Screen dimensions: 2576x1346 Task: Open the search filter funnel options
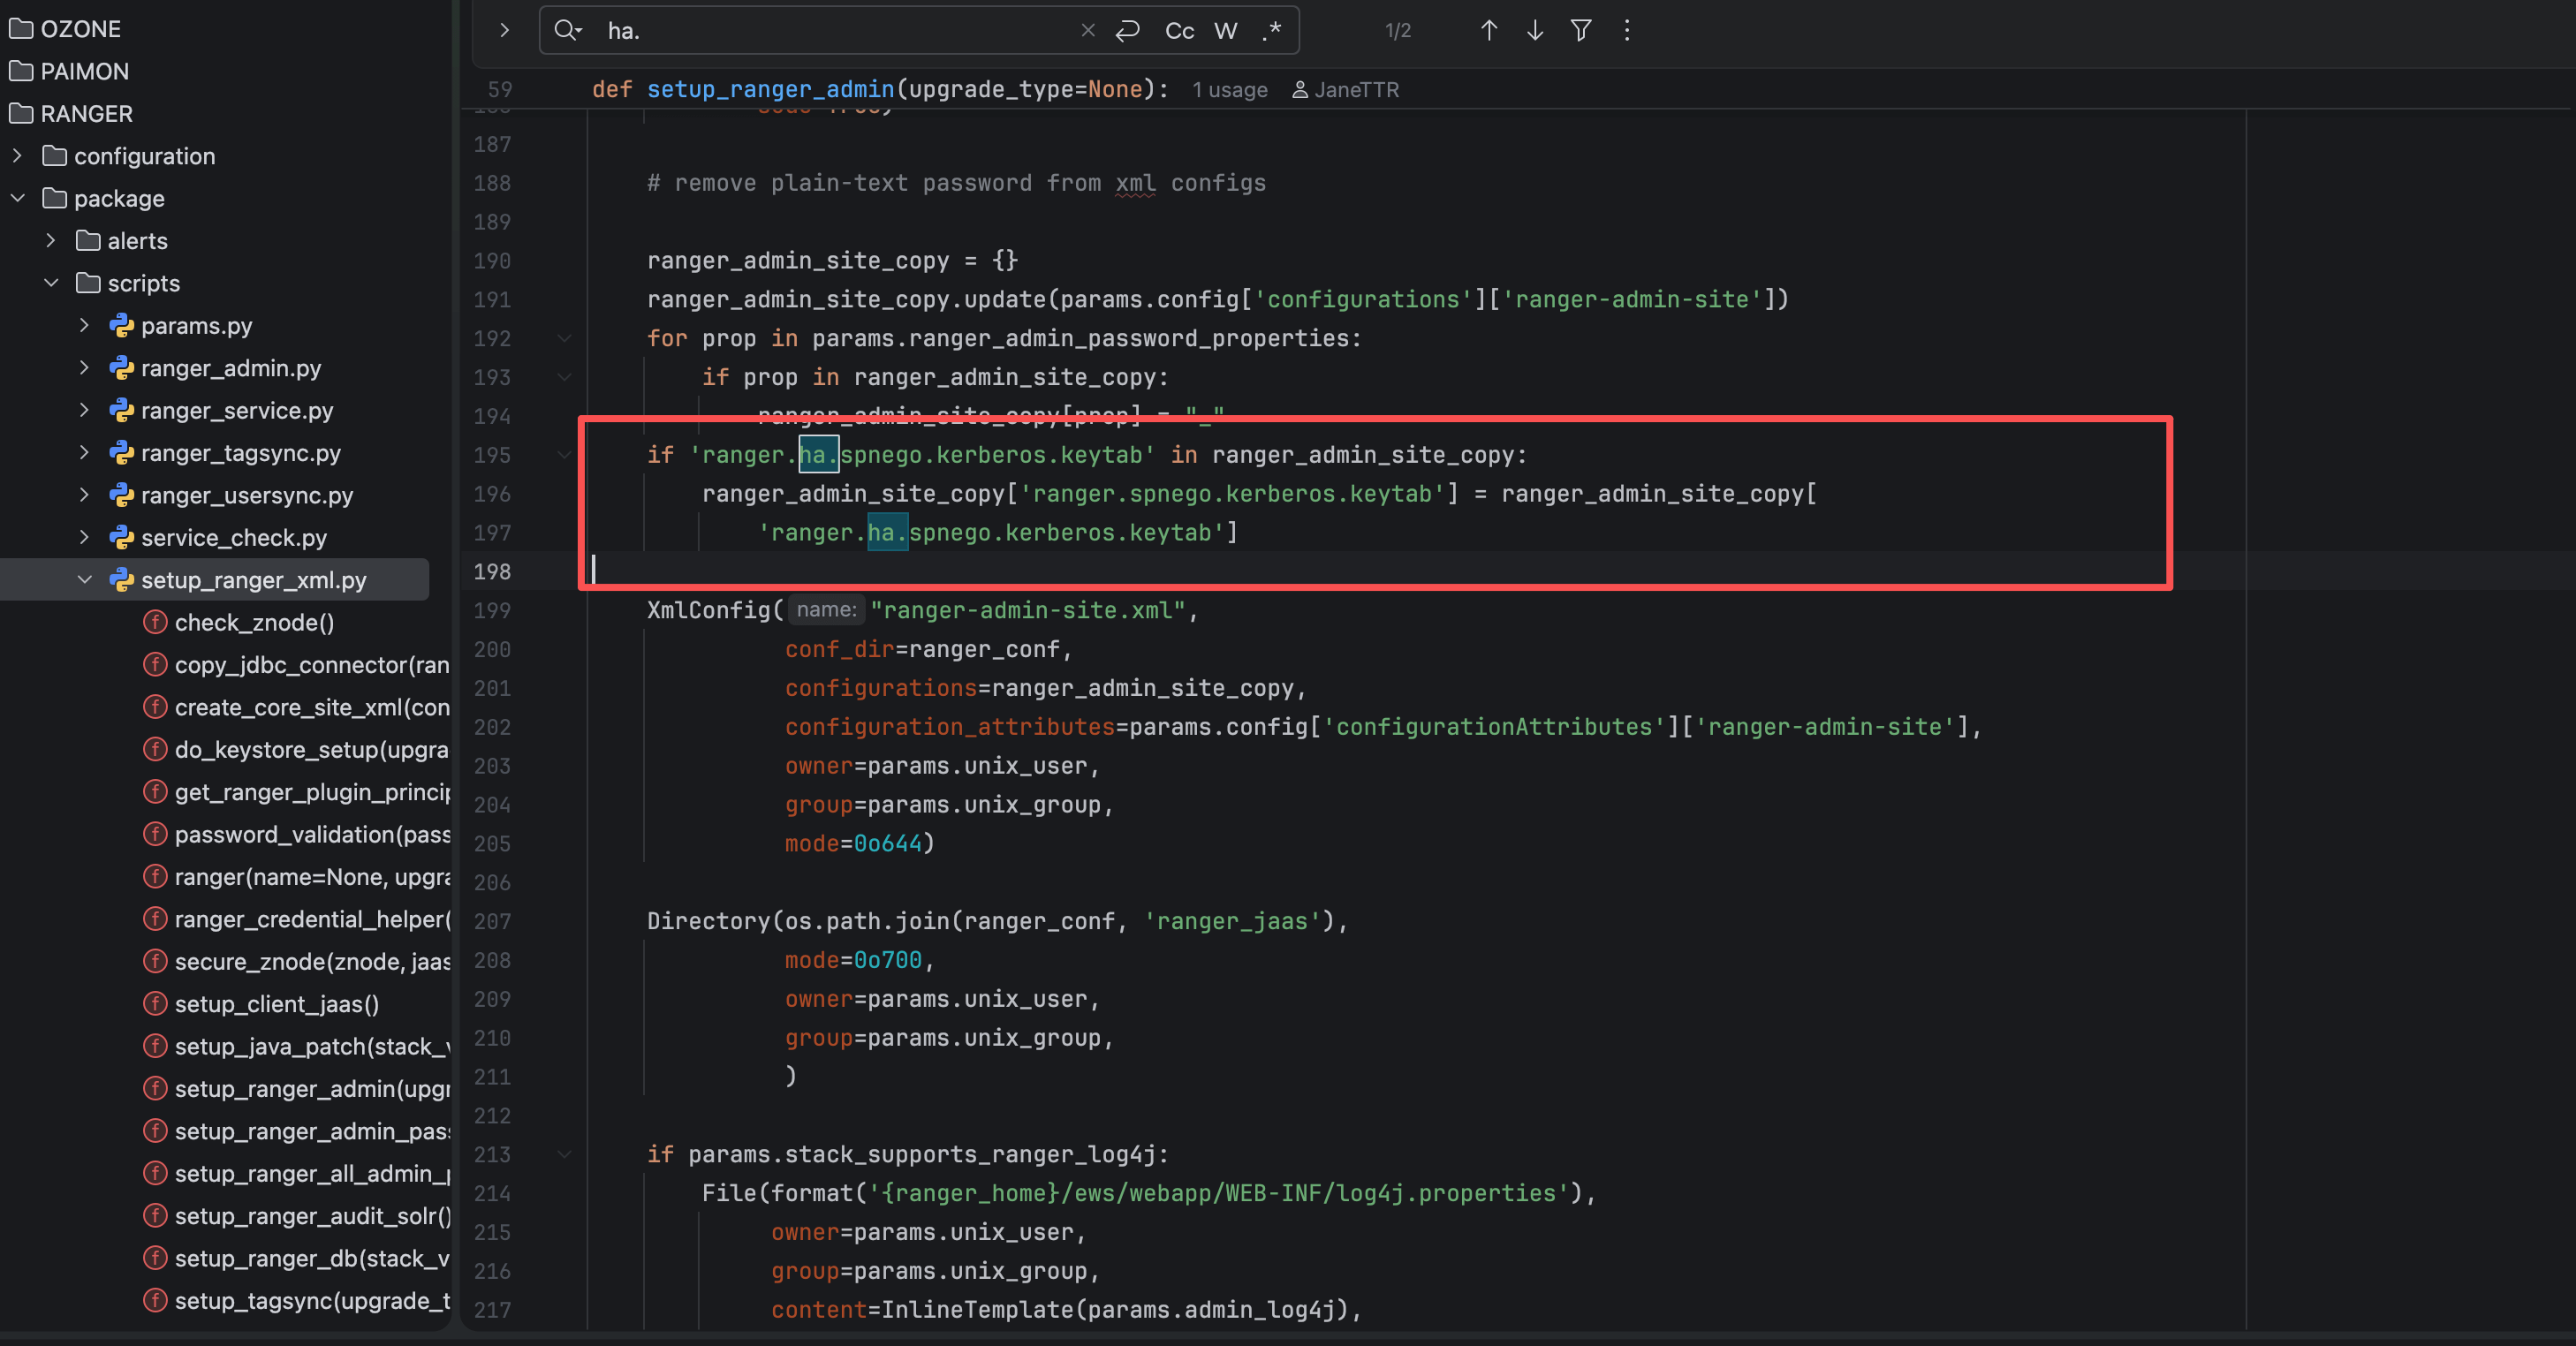(1580, 30)
